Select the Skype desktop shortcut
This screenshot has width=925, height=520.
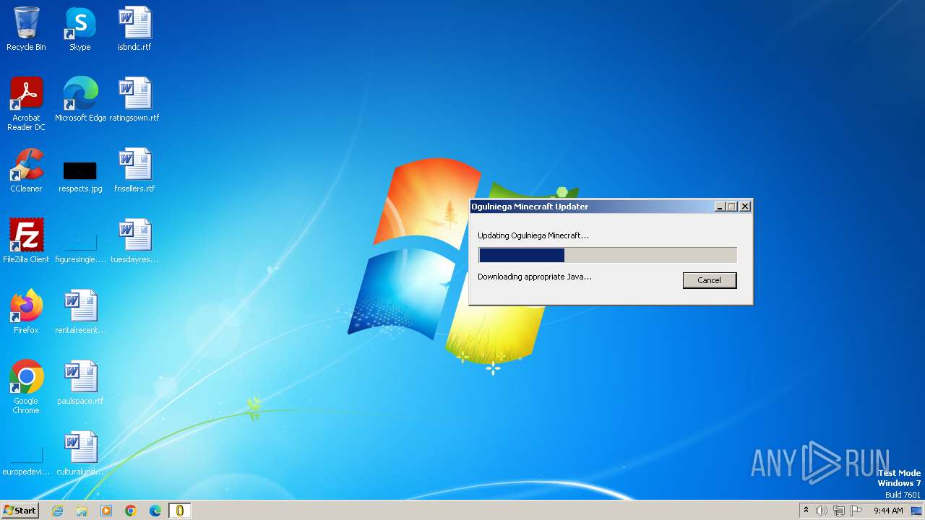(x=80, y=30)
